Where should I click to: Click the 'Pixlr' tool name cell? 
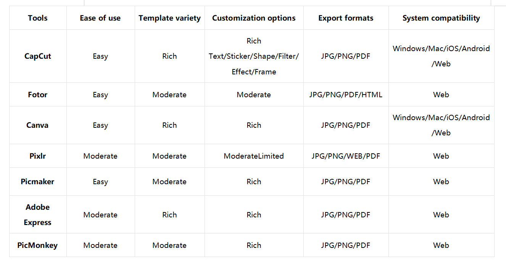pos(38,156)
